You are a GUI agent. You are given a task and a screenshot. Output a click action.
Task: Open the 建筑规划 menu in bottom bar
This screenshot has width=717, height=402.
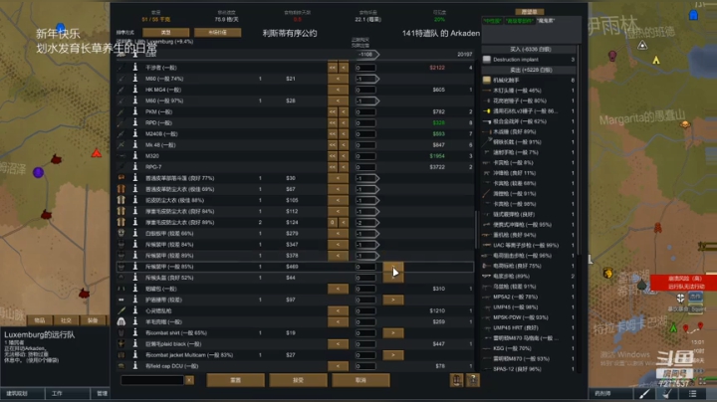[x=22, y=393]
